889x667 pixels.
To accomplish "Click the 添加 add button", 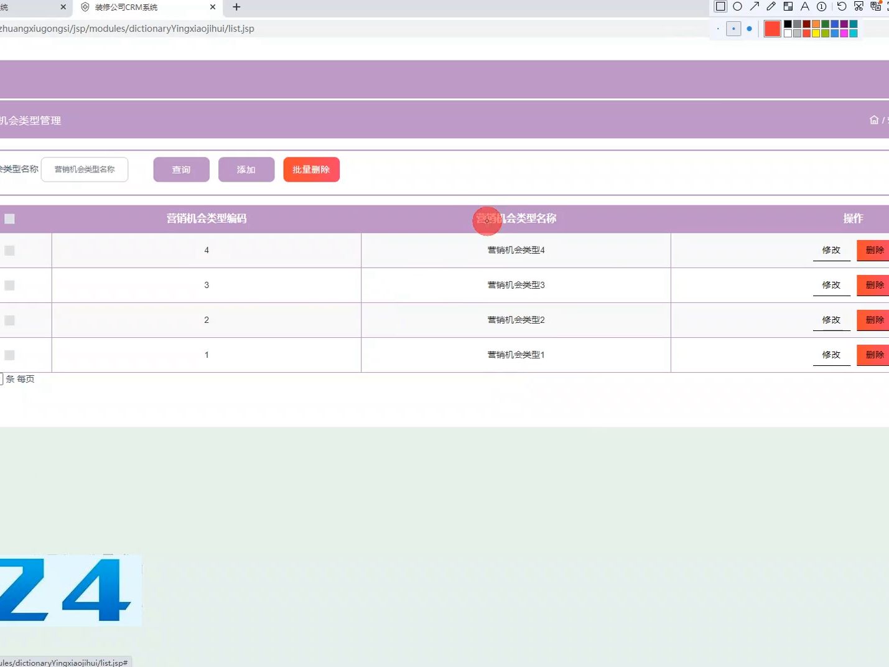I will [x=246, y=169].
